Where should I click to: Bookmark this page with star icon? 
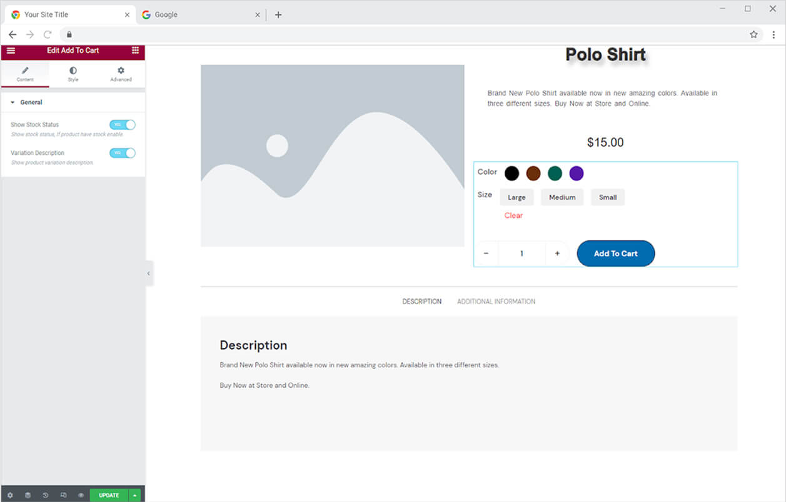pyautogui.click(x=753, y=34)
